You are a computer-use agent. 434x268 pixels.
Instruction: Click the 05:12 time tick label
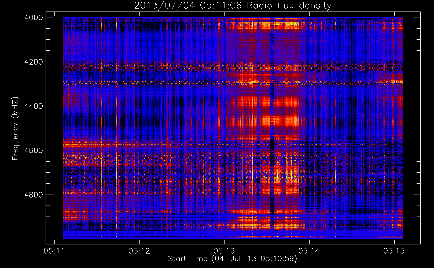(x=139, y=251)
